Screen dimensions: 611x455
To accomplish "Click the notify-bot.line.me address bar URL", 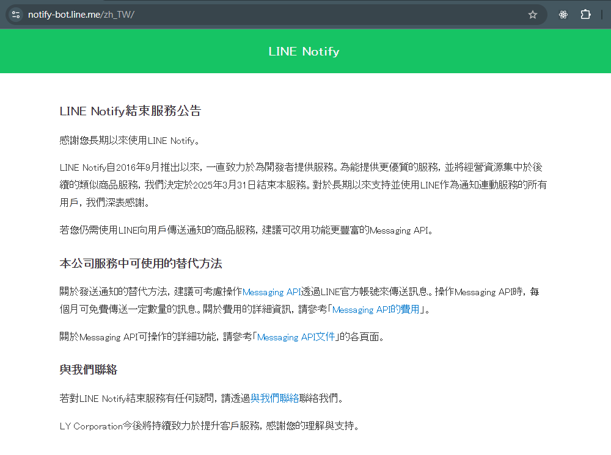I will [81, 15].
